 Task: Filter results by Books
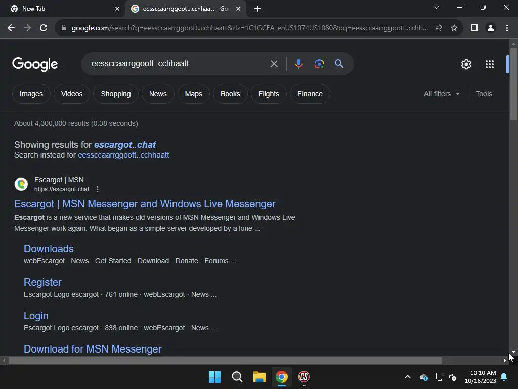click(x=230, y=94)
